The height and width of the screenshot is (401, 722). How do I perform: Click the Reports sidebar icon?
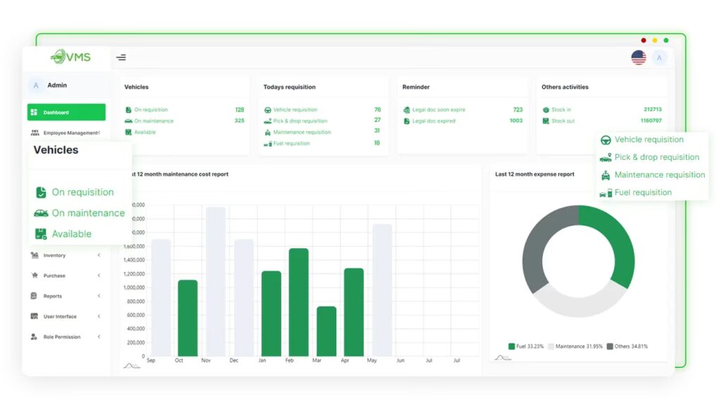34,296
